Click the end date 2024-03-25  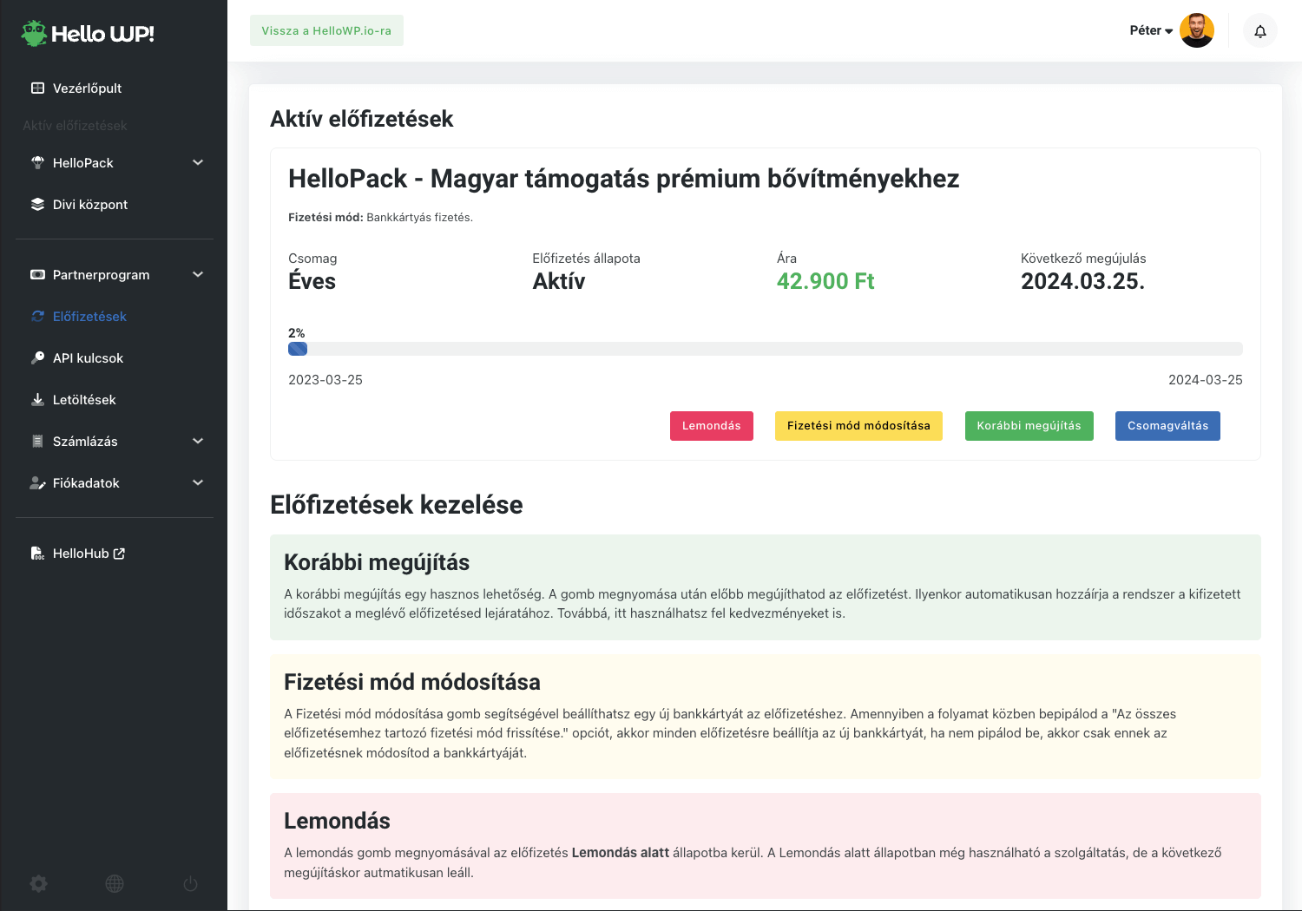(x=1206, y=380)
